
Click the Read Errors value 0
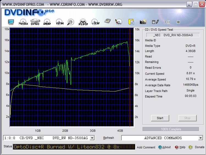tap(191, 67)
